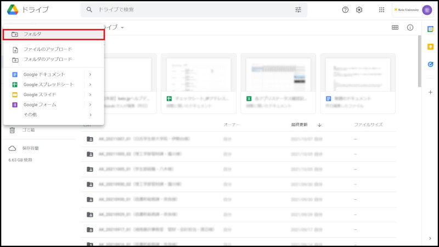The image size is (439, 247).
Task: Click the Google Drive logo
Action: click(x=13, y=10)
